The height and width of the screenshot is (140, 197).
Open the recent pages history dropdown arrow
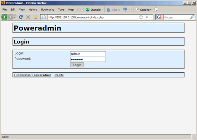tap(15, 17)
